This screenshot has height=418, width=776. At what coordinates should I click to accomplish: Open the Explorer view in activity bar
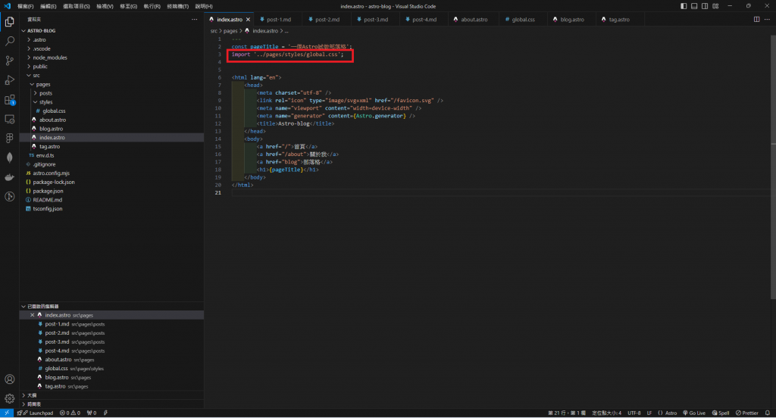click(9, 22)
